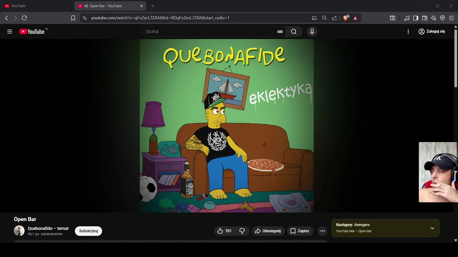Screen dimensions: 458x257
Task: Open YouTube settings three-dot menu
Action: 408,31
